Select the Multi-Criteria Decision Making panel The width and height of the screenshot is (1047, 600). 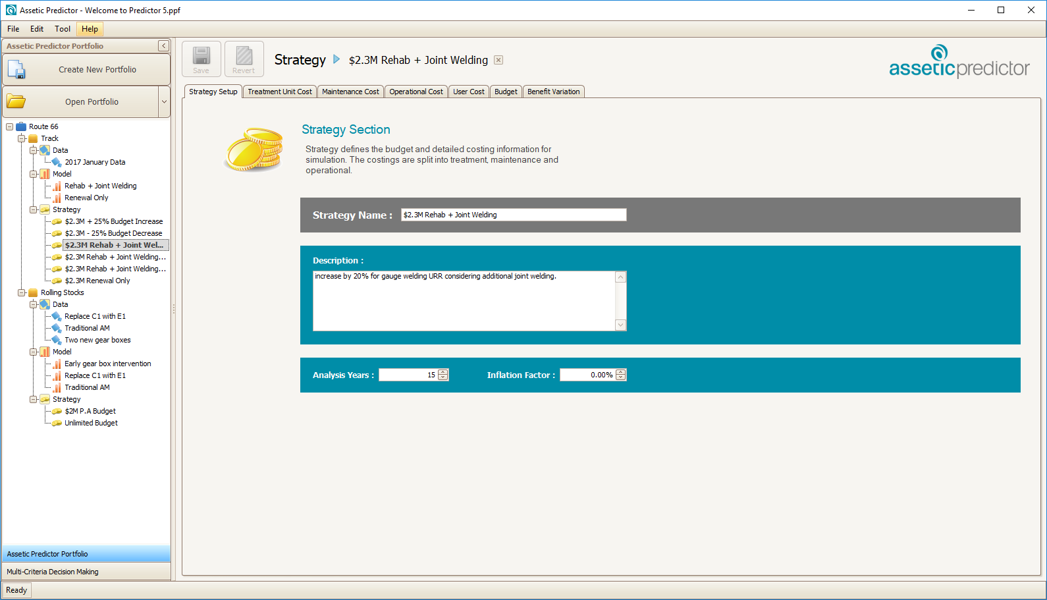[86, 572]
